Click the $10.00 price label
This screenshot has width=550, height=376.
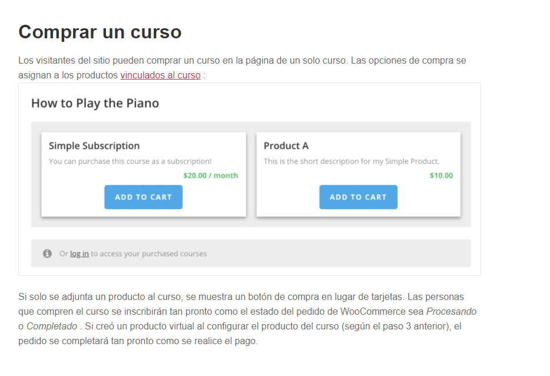(x=441, y=175)
